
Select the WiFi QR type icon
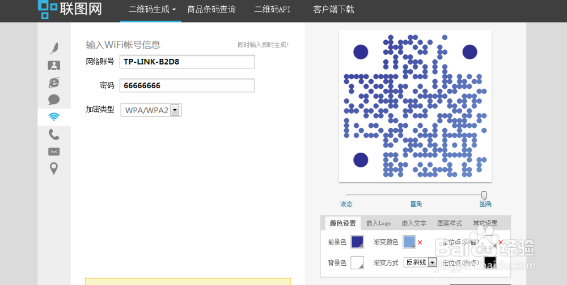(x=54, y=117)
